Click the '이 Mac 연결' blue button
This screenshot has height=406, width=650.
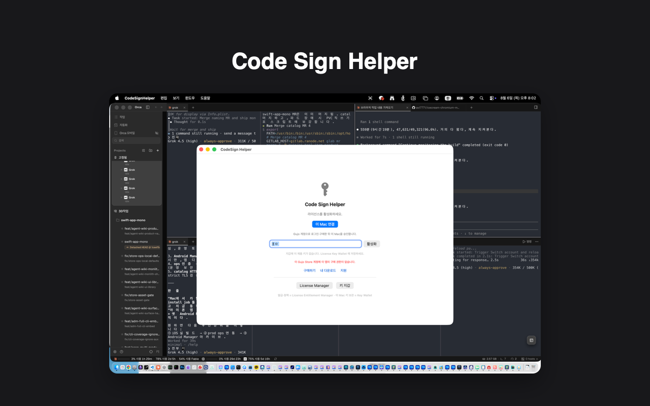click(325, 224)
